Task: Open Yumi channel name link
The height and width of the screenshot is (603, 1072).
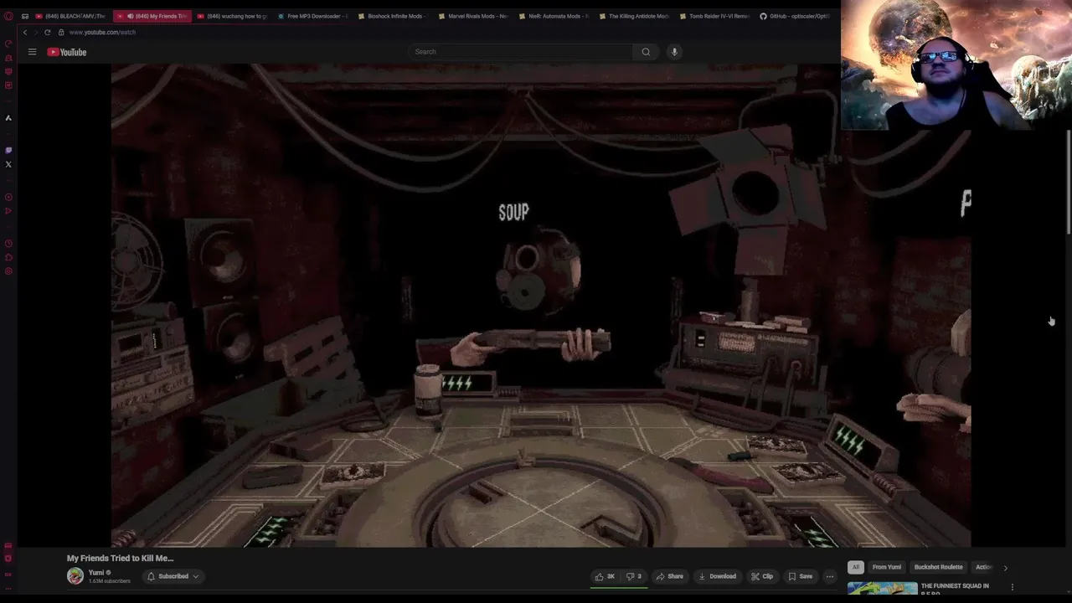Action: tap(96, 573)
